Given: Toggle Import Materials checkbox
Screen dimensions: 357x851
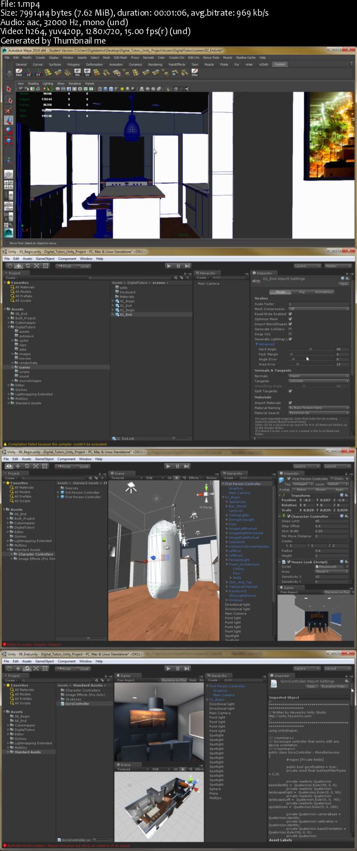Looking at the screenshot, I should click(290, 403).
